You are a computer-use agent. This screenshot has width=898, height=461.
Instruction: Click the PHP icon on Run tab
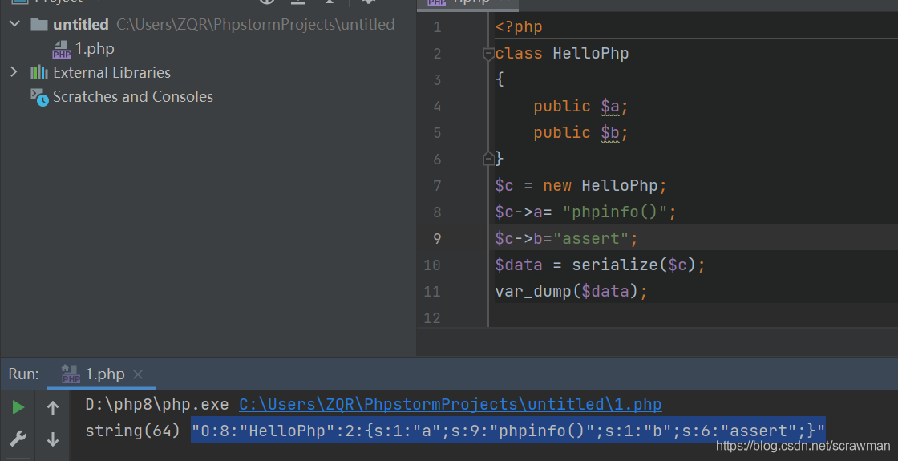point(71,374)
